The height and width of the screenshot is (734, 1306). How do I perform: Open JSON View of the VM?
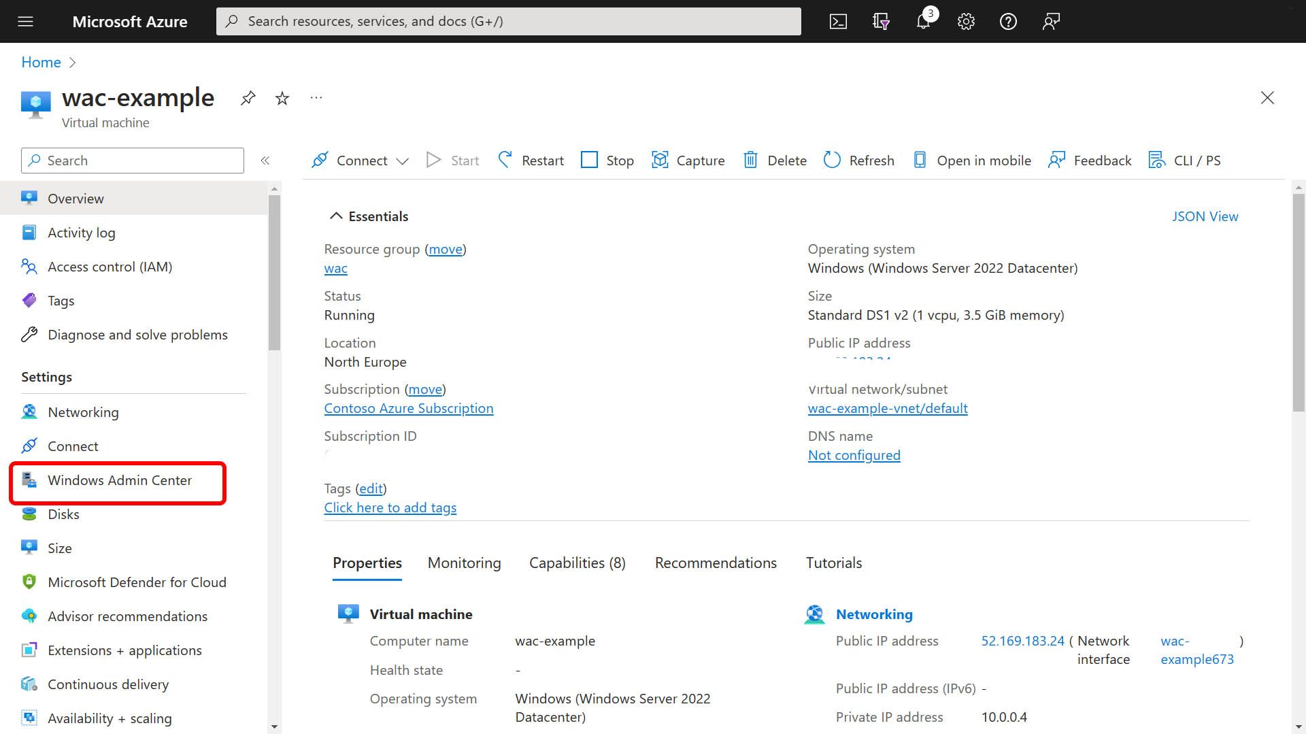click(x=1205, y=216)
